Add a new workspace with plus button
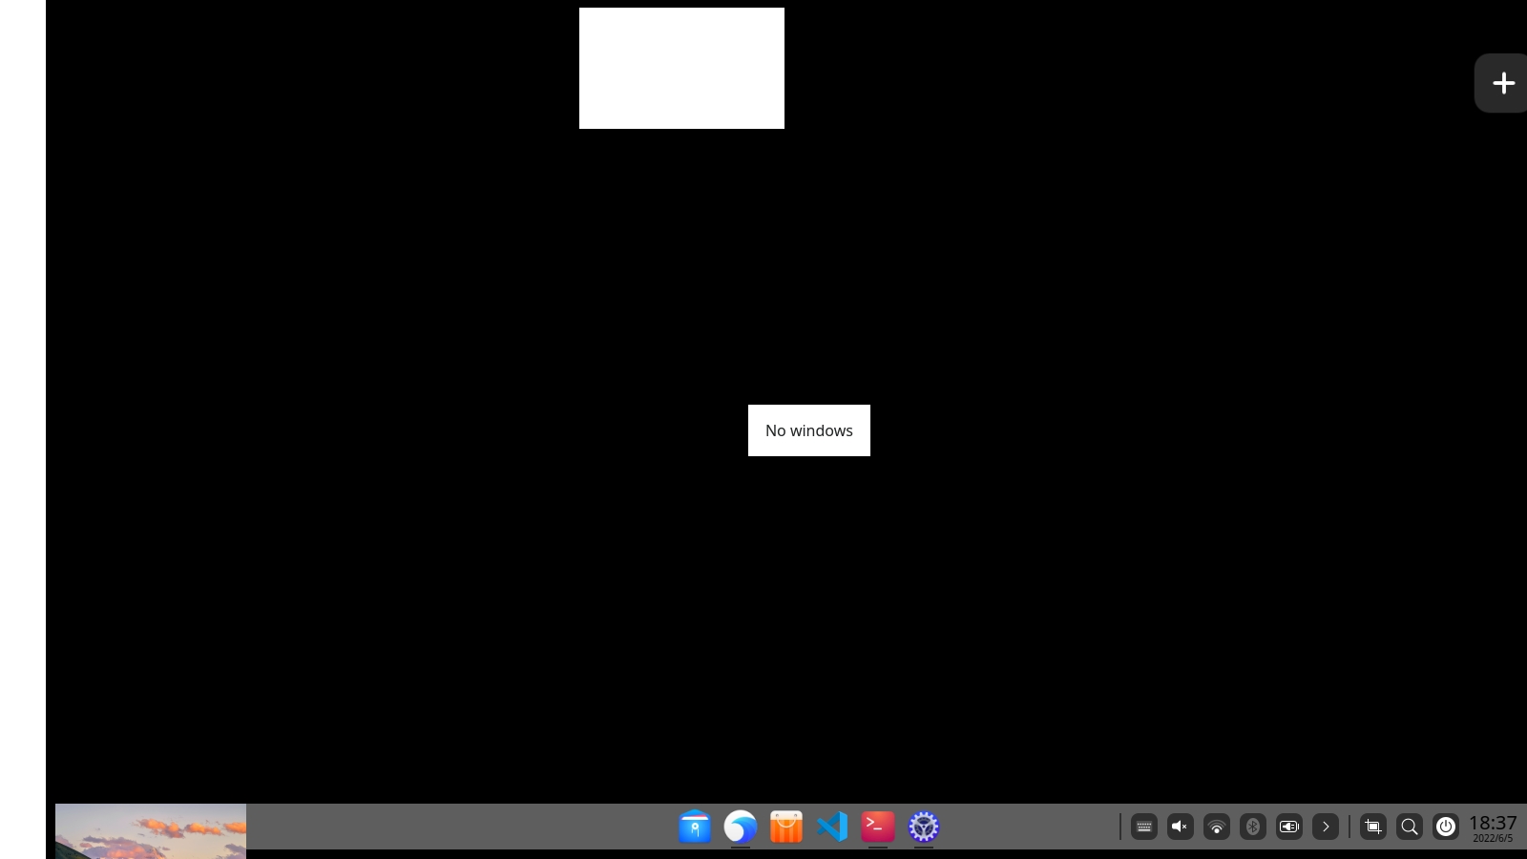Viewport: 1527px width, 859px height. click(1502, 83)
